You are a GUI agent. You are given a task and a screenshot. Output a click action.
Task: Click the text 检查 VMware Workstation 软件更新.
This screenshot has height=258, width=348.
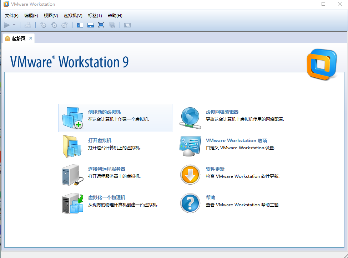click(x=243, y=176)
